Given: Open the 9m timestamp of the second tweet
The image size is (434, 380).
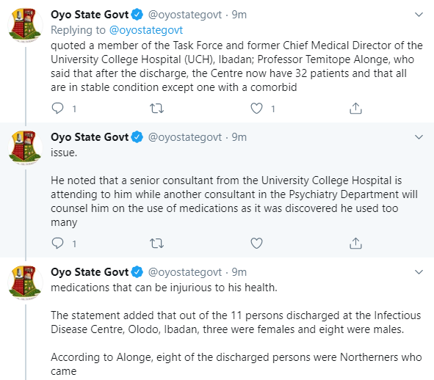Looking at the screenshot, I should click(x=239, y=137).
